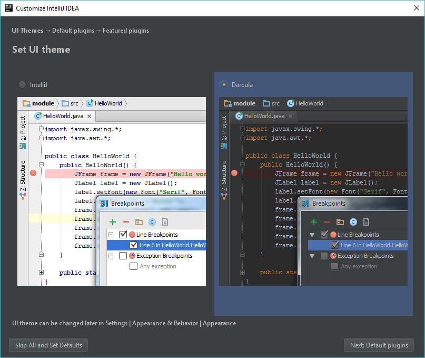Select the Darcula theme radio button

(x=224, y=85)
